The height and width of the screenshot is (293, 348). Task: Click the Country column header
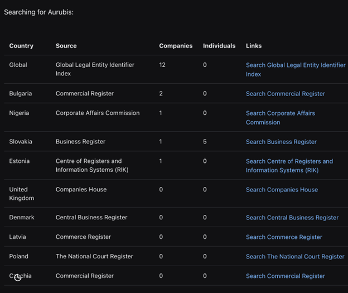point(21,46)
